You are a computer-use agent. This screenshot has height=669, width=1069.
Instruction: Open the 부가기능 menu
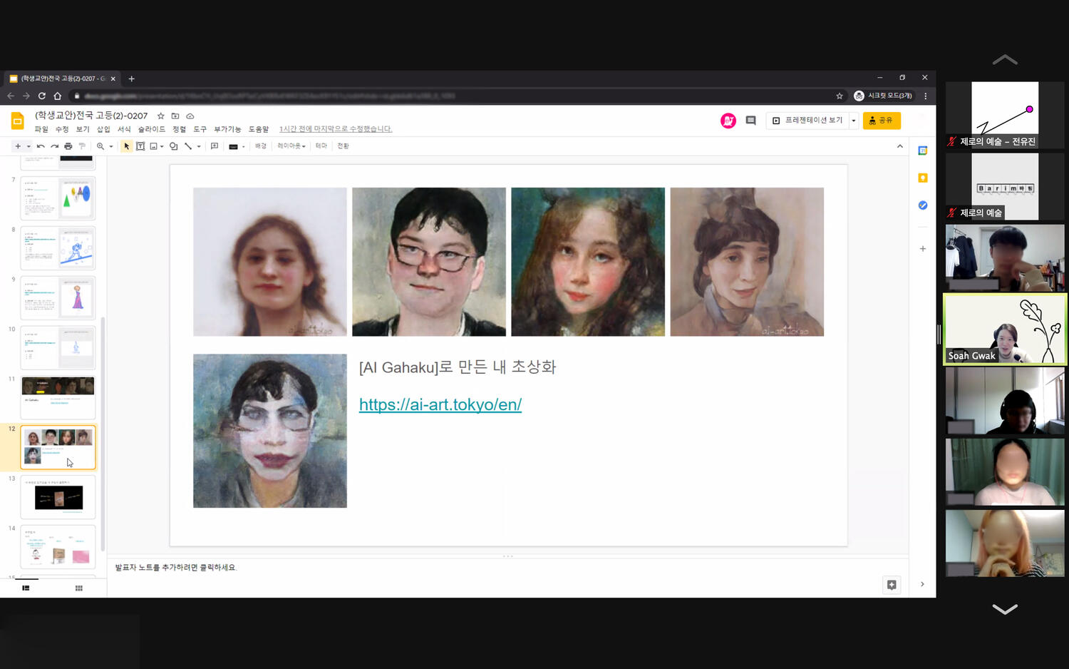tap(227, 129)
